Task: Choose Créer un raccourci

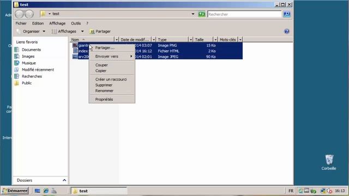Action: (112, 79)
